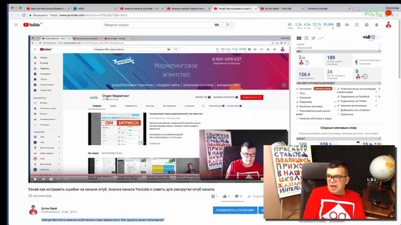Viewport: 401px width, 225px height.
Task: Click the 24 stat value in vidIQ
Action: pyautogui.click(x=330, y=72)
